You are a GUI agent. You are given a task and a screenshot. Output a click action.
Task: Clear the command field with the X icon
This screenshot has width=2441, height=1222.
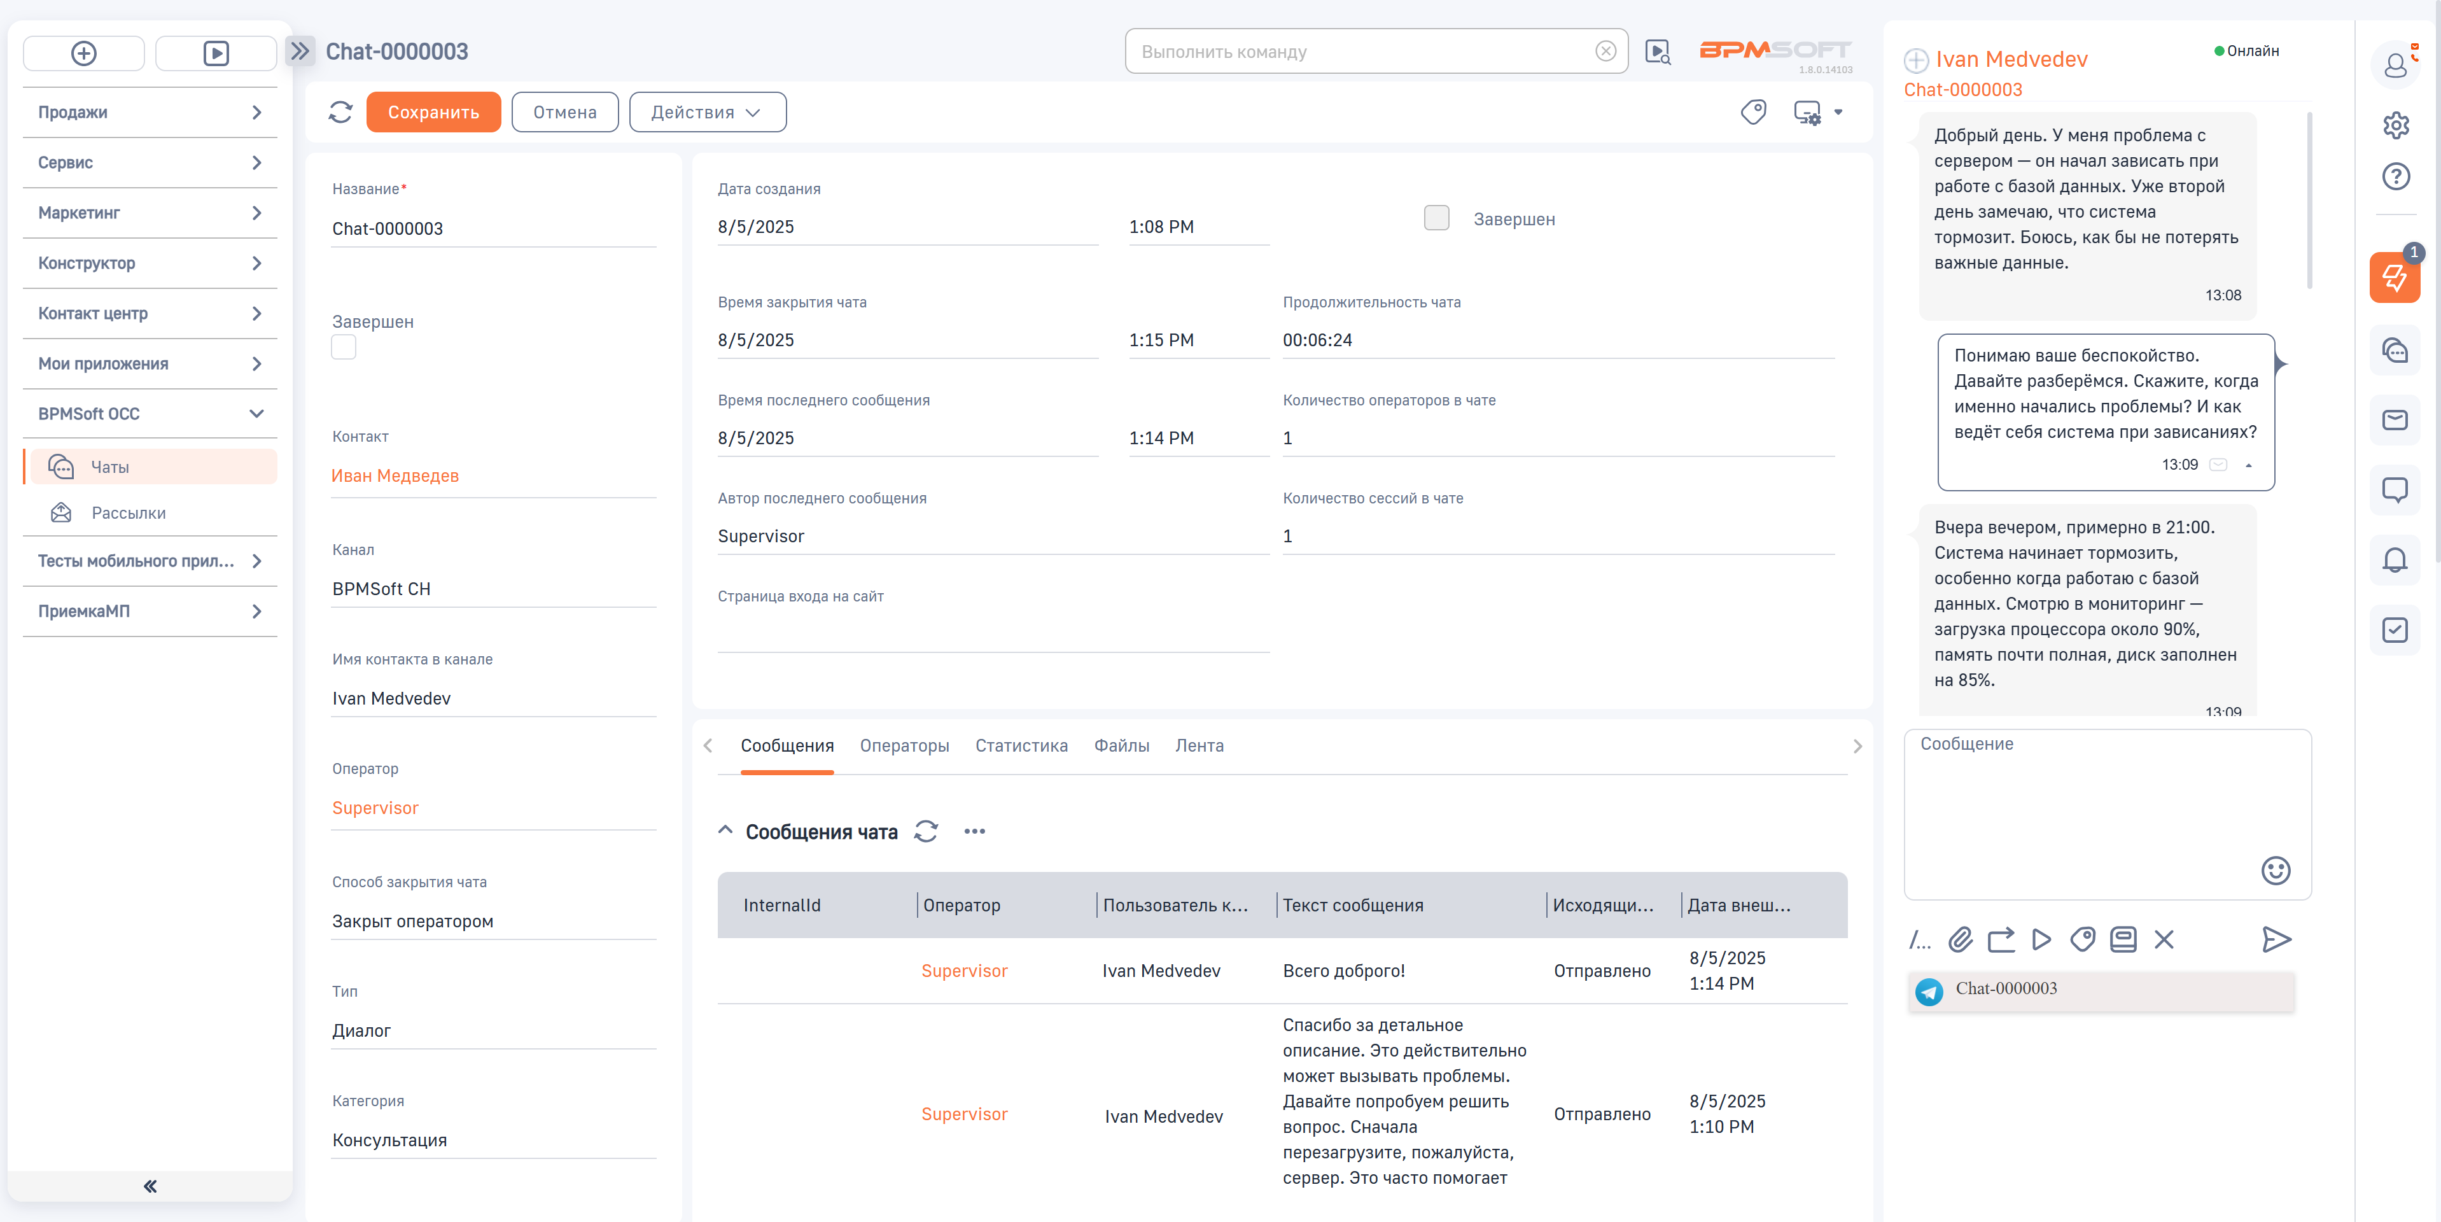tap(1605, 51)
